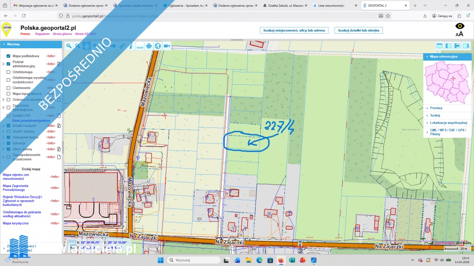Click the globe icon in map toolbar
474x266 pixels.
click(x=158, y=46)
